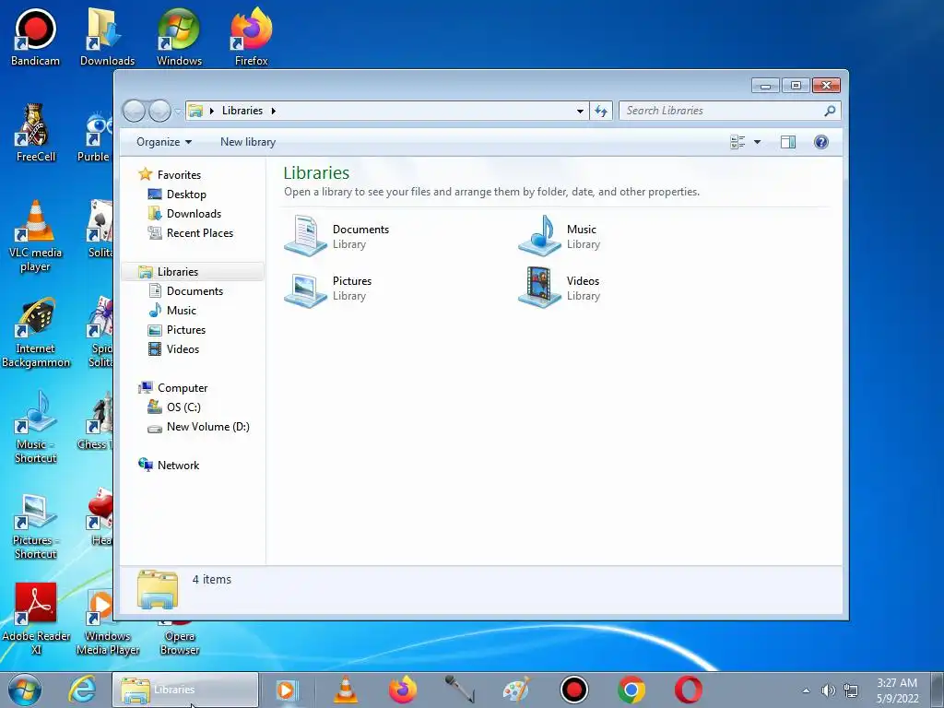Image resolution: width=944 pixels, height=708 pixels.
Task: Select Bandicam desktop shortcut
Action: pyautogui.click(x=35, y=37)
